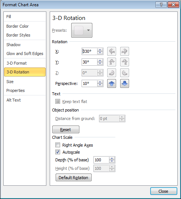Decrease Perspective value with the down spinner arrow
Image resolution: width=181 pixels, height=199 pixels.
click(100, 85)
